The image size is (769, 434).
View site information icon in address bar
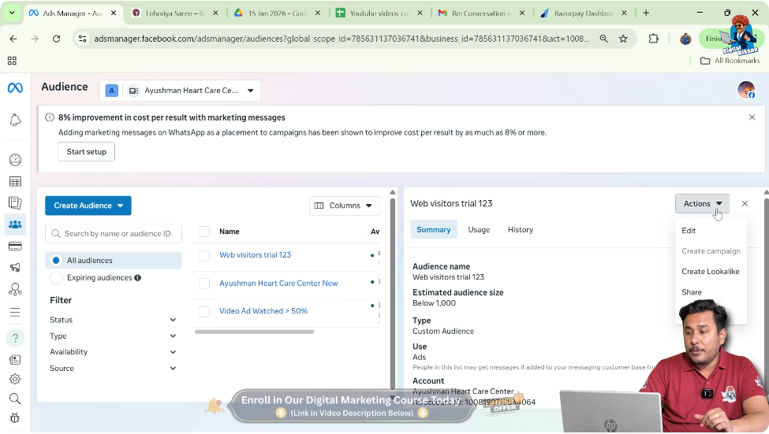[82, 39]
